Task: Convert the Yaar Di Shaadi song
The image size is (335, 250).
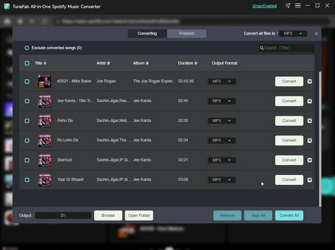Action: (289, 180)
